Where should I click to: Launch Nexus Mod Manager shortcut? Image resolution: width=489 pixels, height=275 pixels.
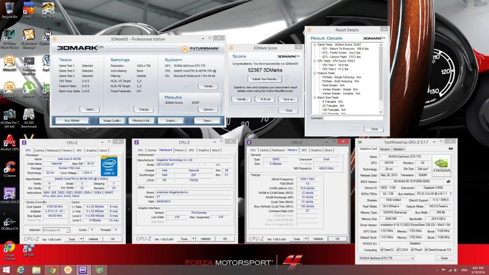[29, 39]
